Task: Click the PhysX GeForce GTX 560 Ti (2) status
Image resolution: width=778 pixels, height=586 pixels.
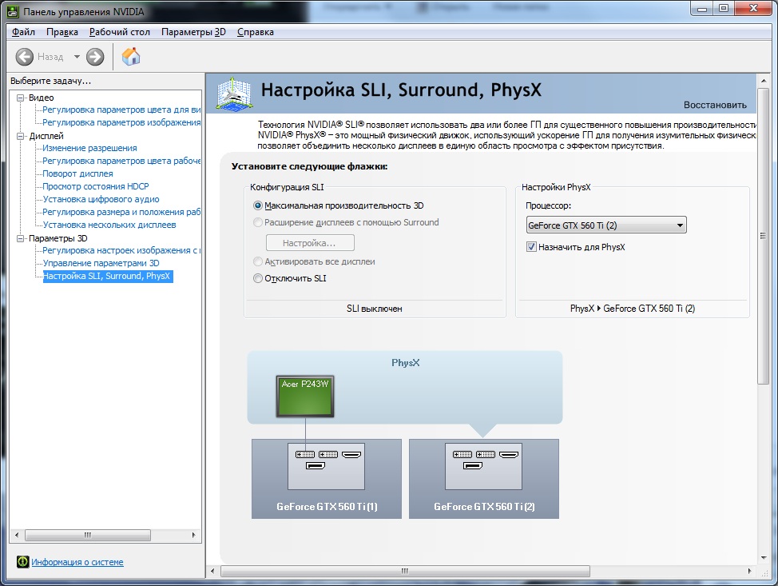Action: pyautogui.click(x=633, y=309)
